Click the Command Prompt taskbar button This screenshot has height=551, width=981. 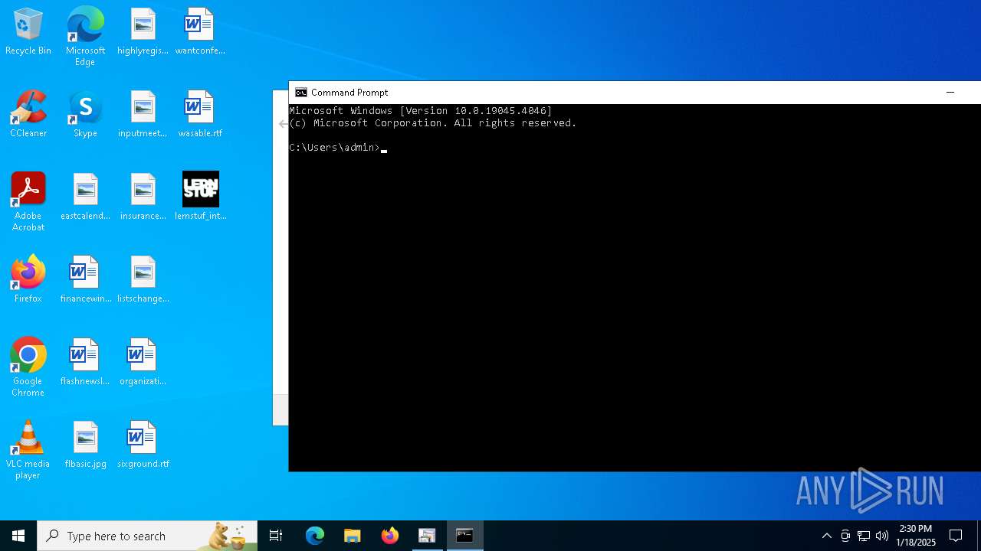(x=464, y=536)
